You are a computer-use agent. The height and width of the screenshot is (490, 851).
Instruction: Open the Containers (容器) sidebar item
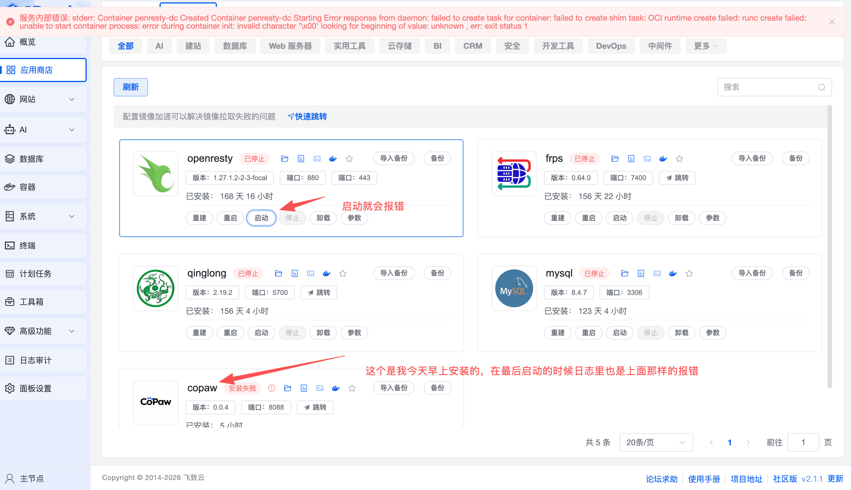pos(28,187)
